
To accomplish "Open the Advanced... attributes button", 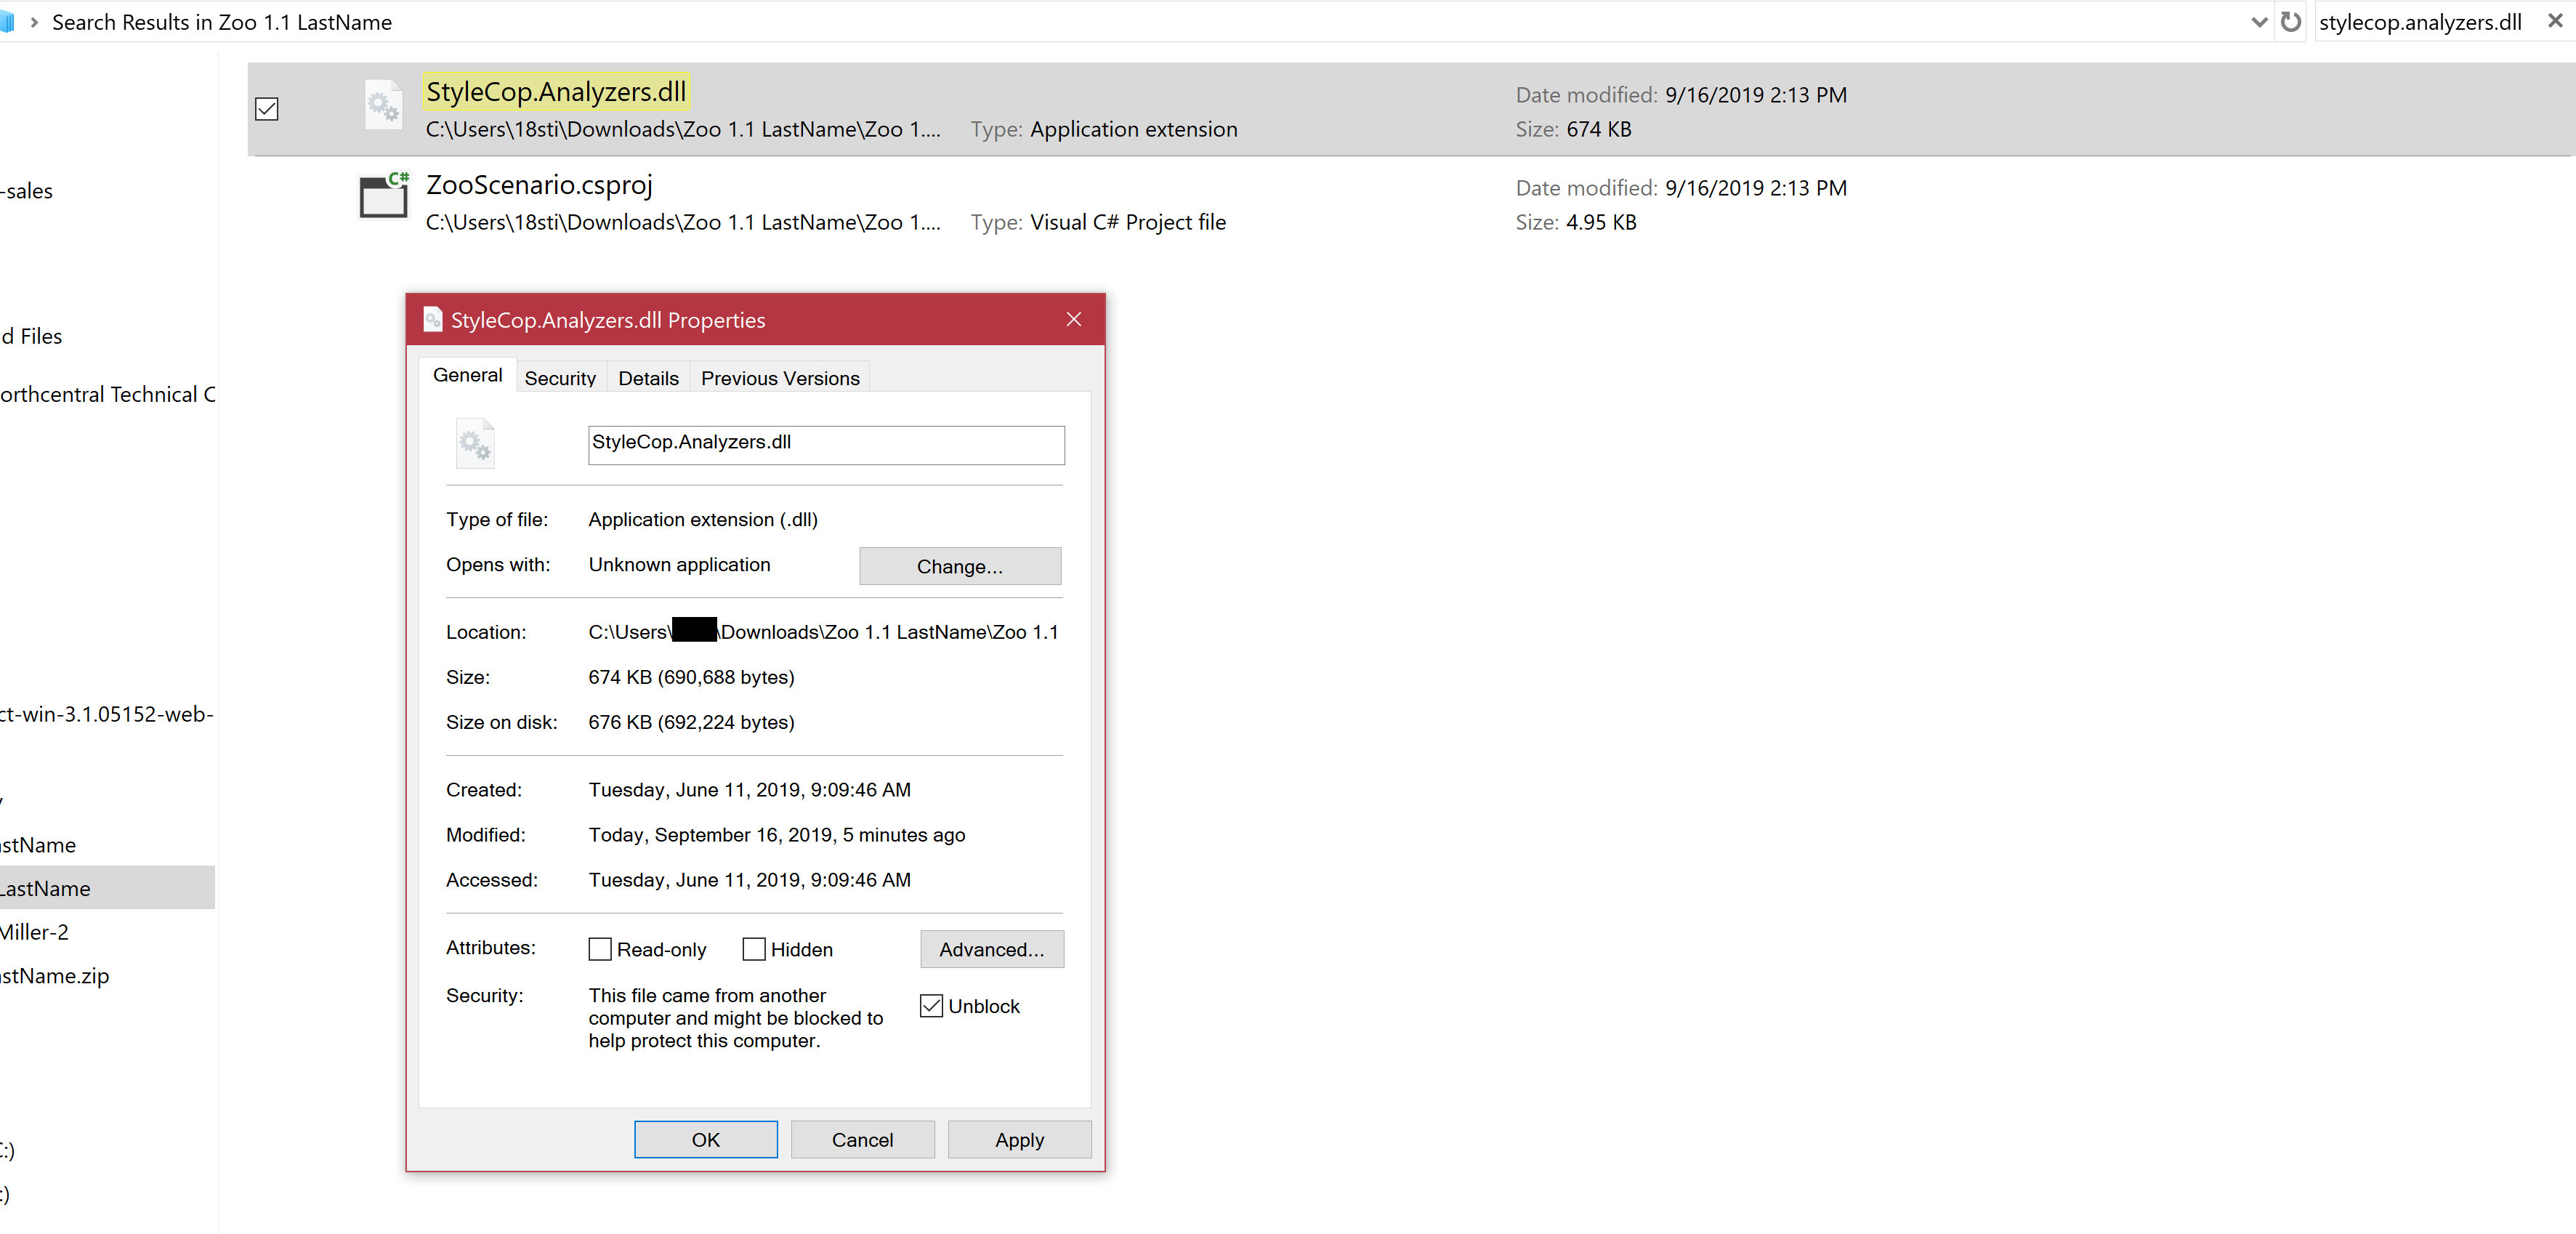I will 992,949.
